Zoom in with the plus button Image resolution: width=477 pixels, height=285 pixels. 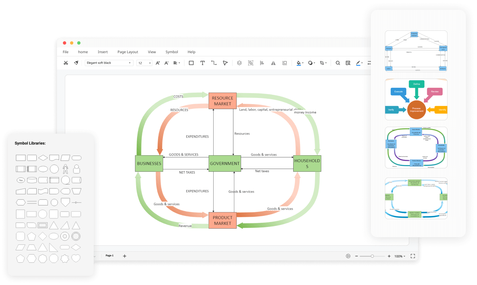tap(389, 256)
